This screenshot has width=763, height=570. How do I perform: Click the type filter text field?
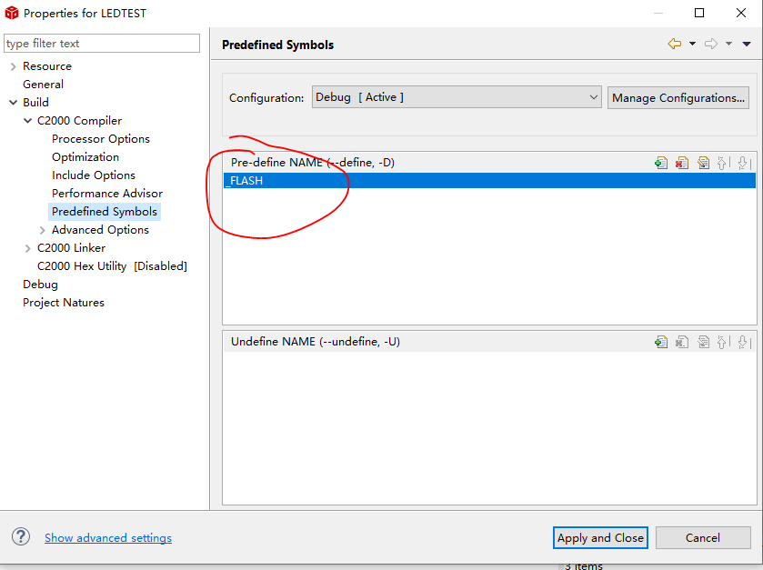pyautogui.click(x=102, y=44)
